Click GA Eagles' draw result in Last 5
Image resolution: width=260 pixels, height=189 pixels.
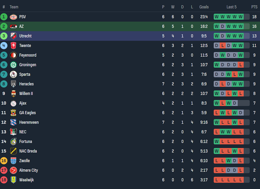tap(241, 113)
